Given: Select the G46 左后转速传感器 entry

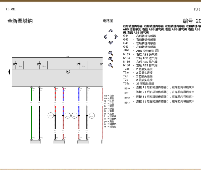Looking at the screenshot, I should (139, 43).
